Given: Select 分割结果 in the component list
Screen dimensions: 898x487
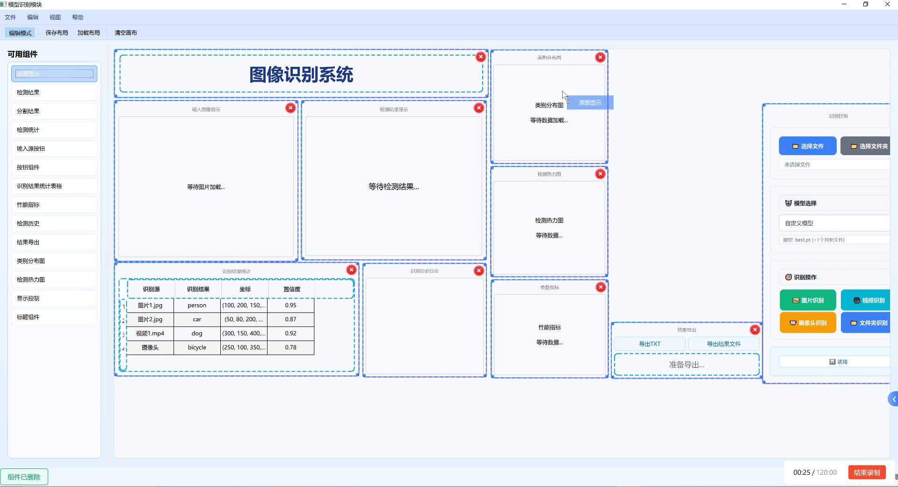Looking at the screenshot, I should pos(54,111).
